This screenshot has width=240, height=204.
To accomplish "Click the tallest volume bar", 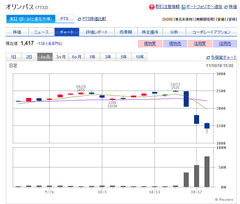I will [x=207, y=172].
